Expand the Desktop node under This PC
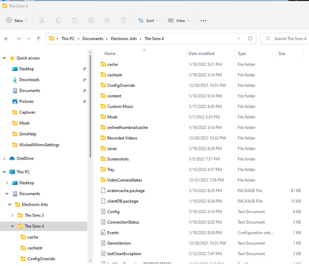The width and height of the screenshot is (309, 266). point(7,183)
